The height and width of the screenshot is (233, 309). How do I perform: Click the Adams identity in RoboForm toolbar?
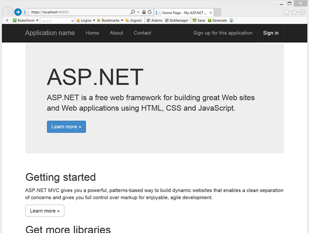click(x=154, y=20)
